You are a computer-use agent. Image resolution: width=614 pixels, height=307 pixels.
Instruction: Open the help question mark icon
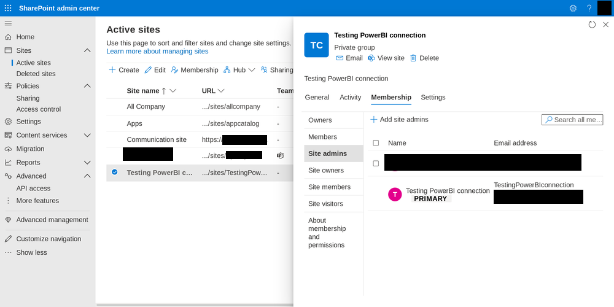coord(589,8)
